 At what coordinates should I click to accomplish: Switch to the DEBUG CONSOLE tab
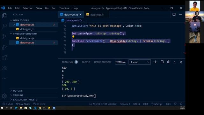pyautogui.click(x=103, y=62)
